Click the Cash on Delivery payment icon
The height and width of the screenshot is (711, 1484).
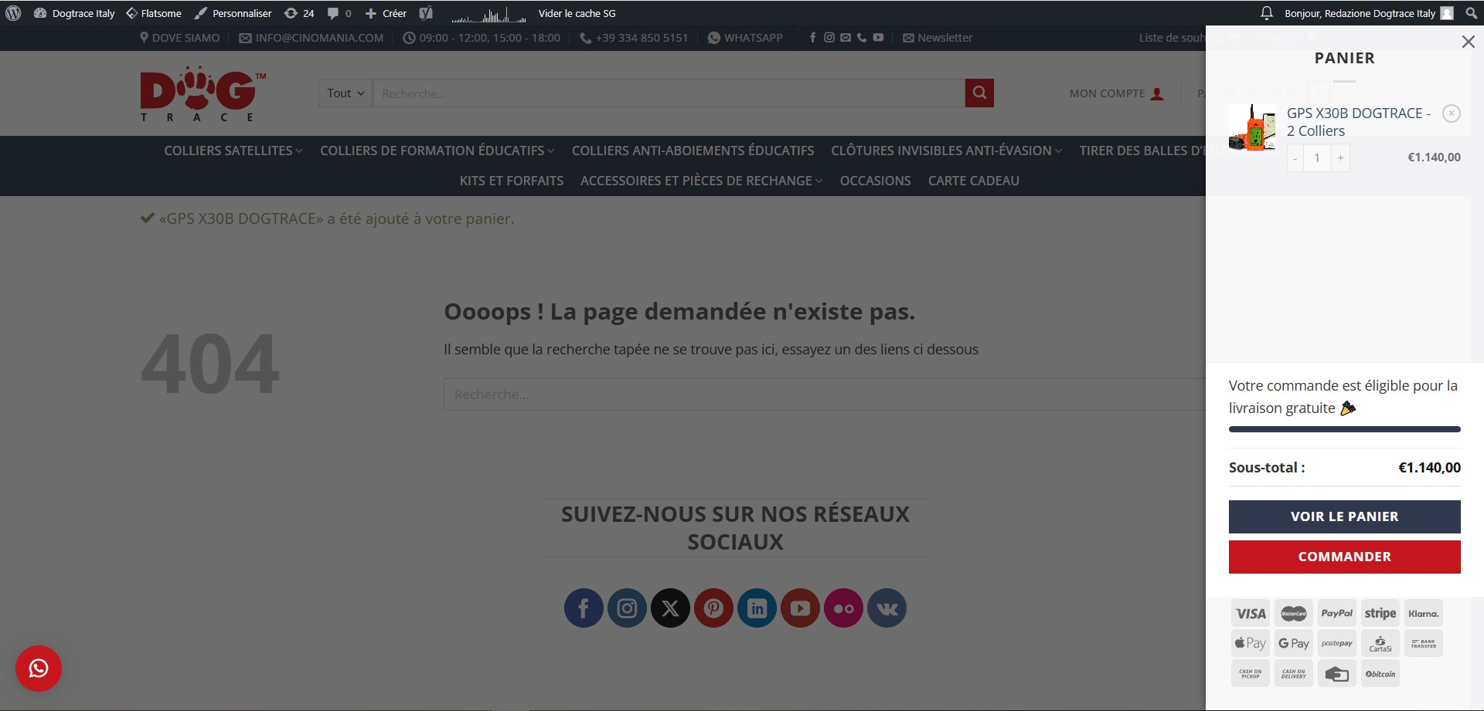click(1294, 673)
